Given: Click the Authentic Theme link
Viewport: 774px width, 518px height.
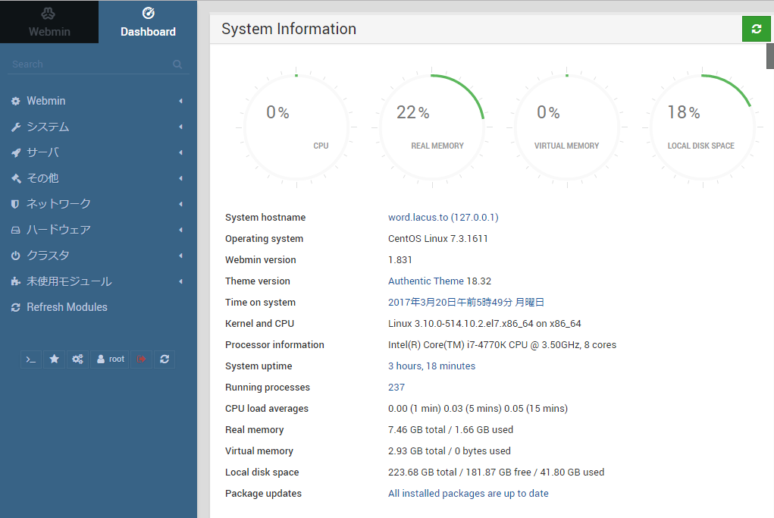Looking at the screenshot, I should point(425,281).
